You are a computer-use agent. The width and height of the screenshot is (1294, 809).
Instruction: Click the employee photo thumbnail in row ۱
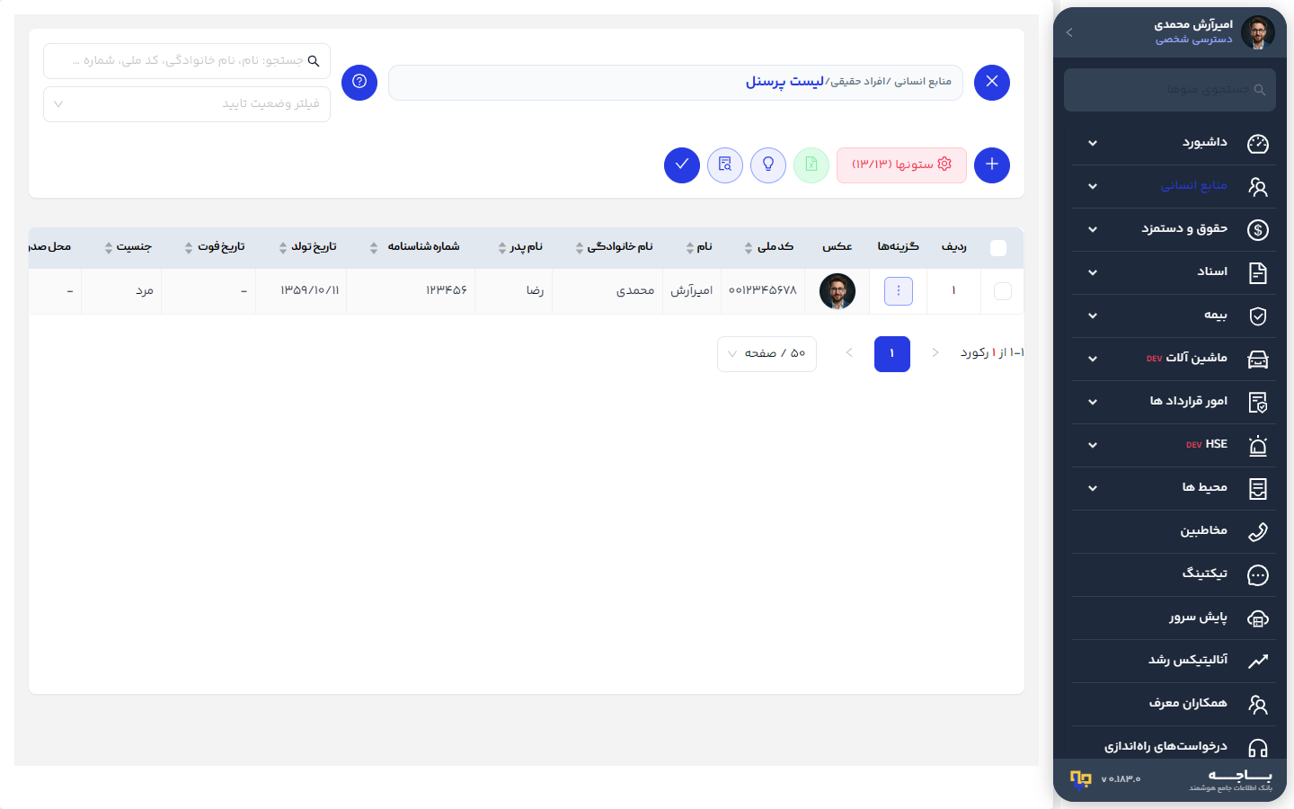tap(838, 291)
